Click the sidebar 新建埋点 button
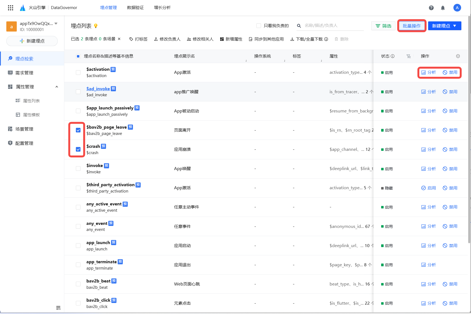 [x=32, y=41]
